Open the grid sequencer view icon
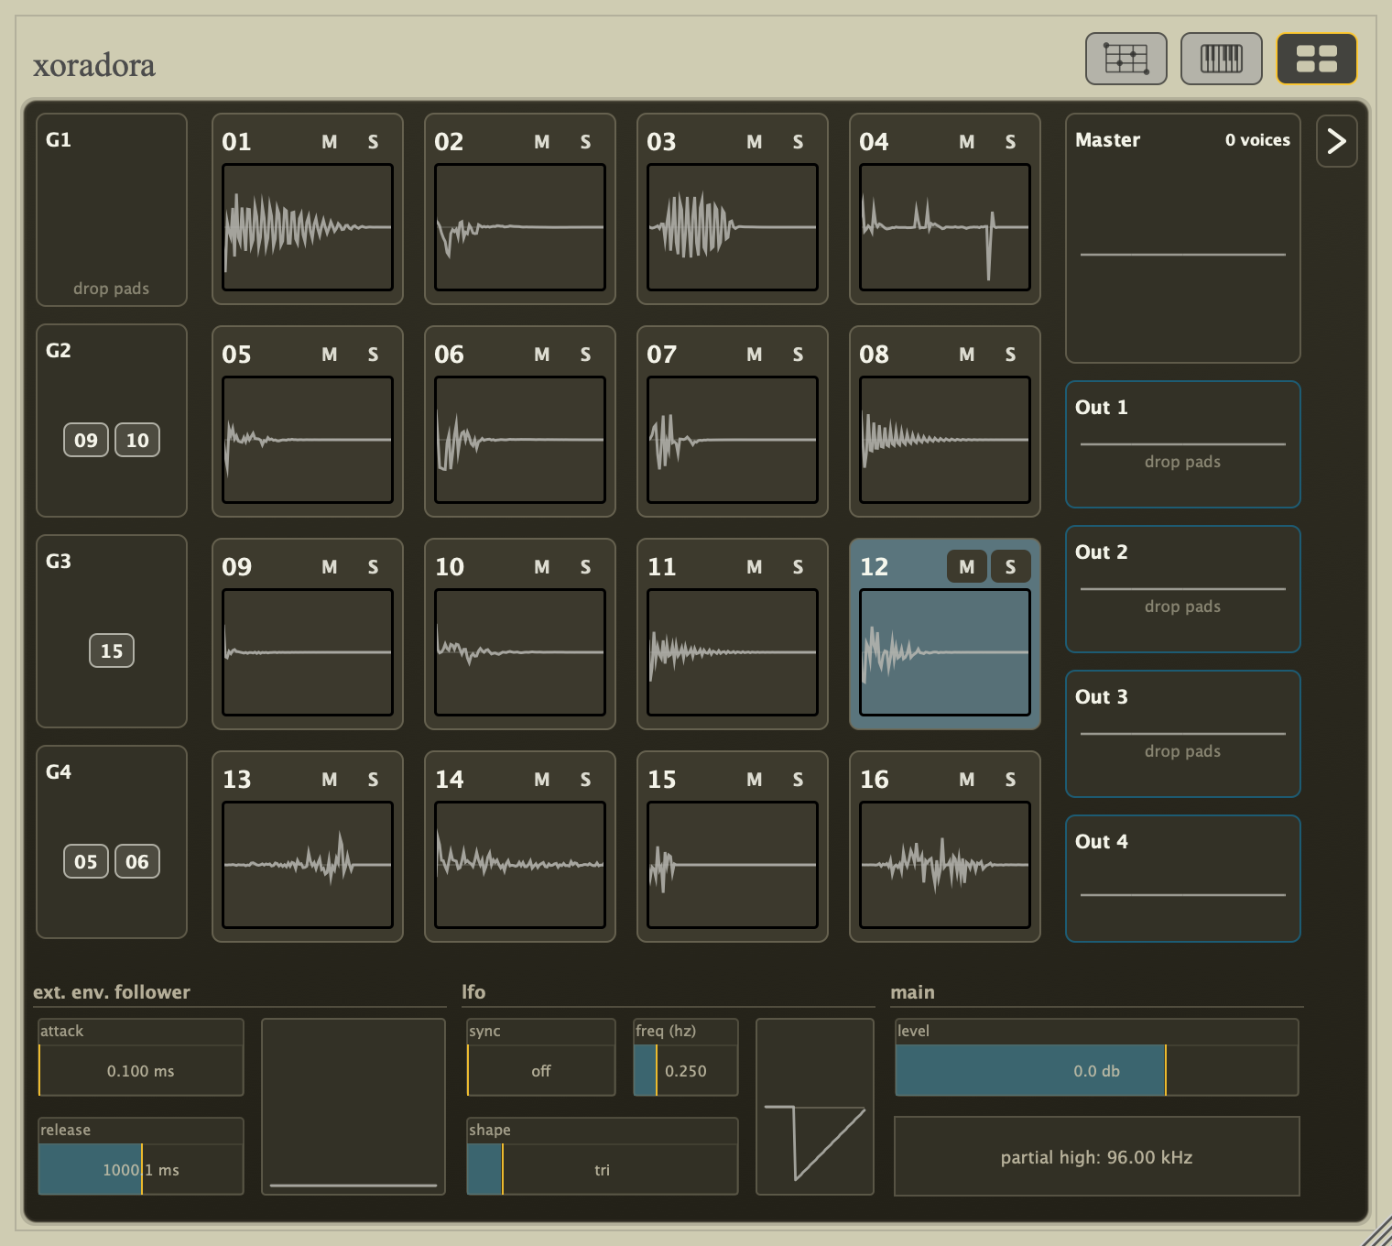 tap(1126, 59)
